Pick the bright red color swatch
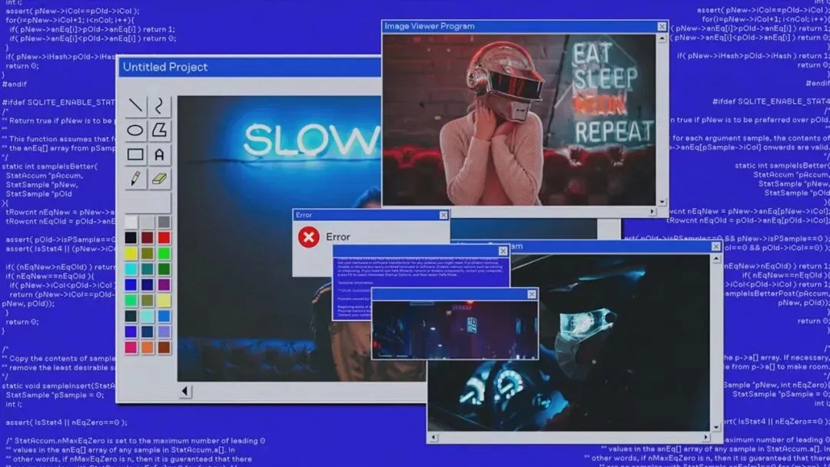 163,237
